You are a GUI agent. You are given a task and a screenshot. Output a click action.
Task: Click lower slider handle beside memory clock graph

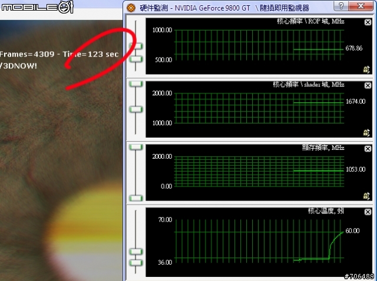click(136, 198)
